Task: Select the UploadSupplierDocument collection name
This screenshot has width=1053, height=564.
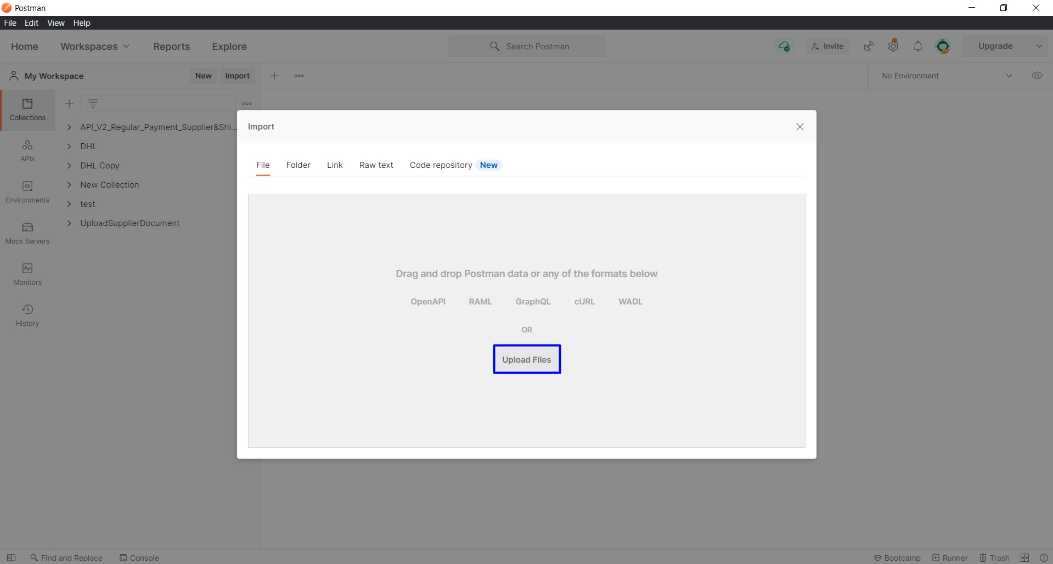Action: tap(130, 223)
